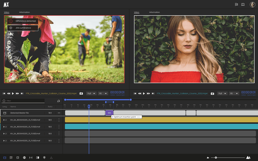Click the right player's teal file name
The image size is (258, 161).
pyautogui.click(x=182, y=93)
